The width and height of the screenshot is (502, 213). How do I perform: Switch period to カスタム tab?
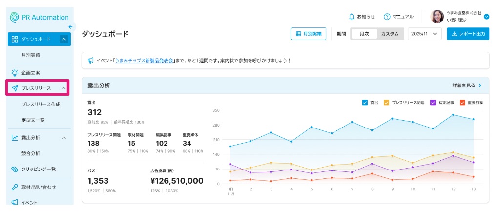[x=389, y=34]
